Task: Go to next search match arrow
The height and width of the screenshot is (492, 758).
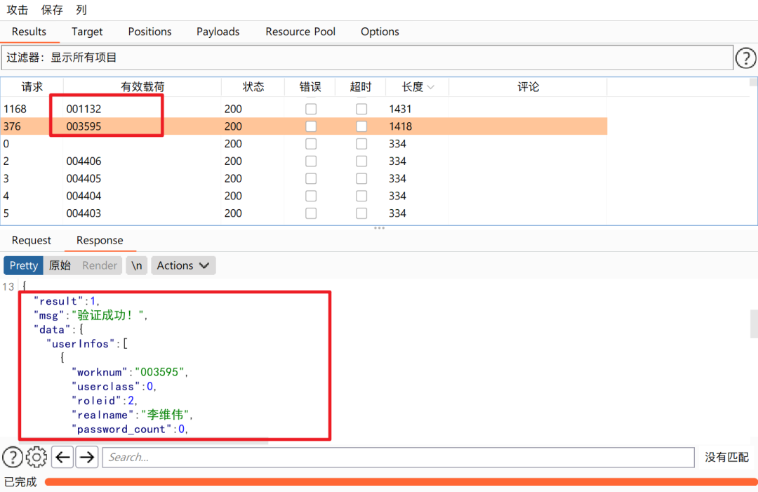Action: (87, 457)
